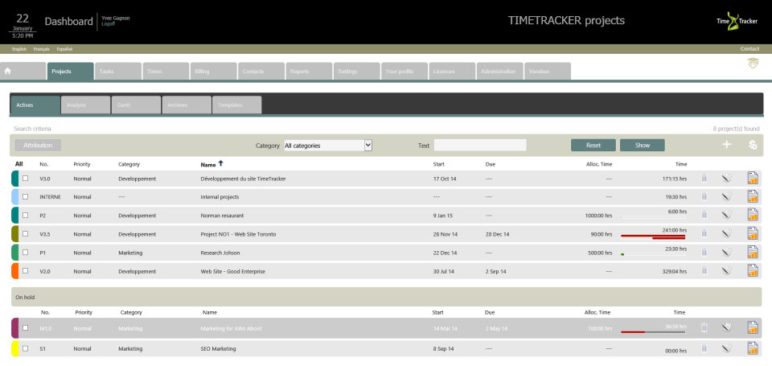Open the Templates sub-tab

tap(236, 105)
